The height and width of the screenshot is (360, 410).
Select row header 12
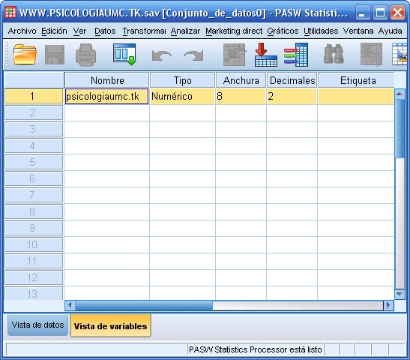34,277
